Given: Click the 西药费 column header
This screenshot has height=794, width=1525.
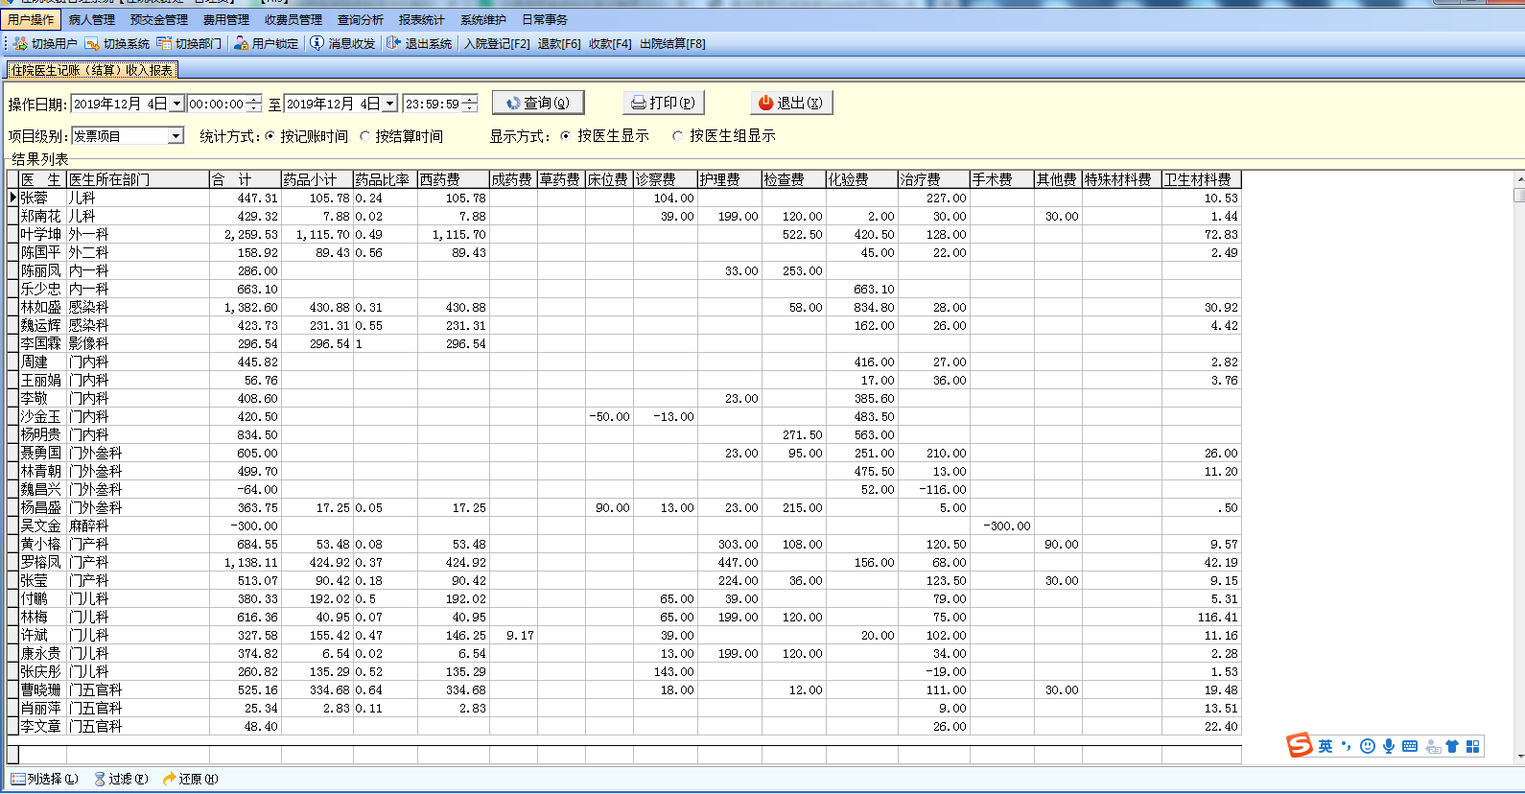Looking at the screenshot, I should pyautogui.click(x=454, y=179).
